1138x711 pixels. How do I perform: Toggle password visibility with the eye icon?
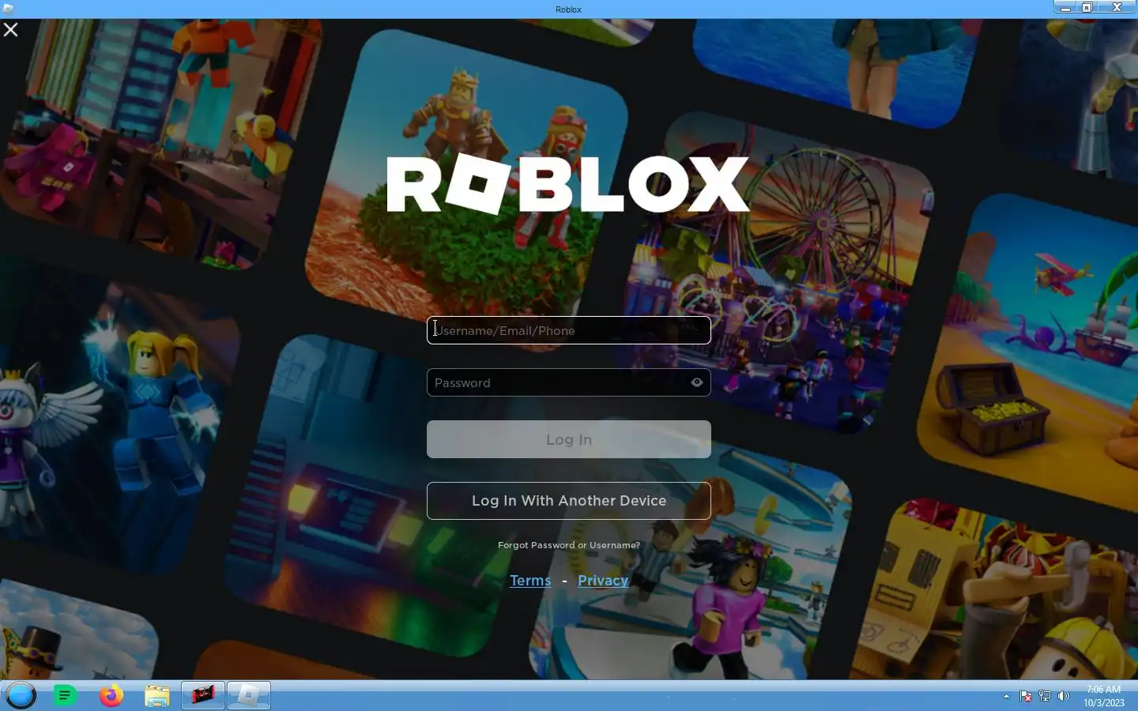697,382
